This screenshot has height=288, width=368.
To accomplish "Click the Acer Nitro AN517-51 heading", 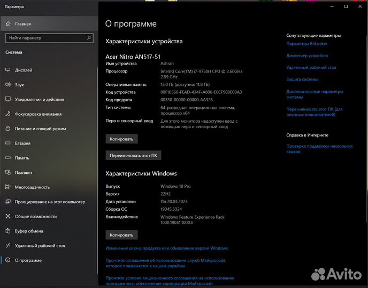I will 133,57.
